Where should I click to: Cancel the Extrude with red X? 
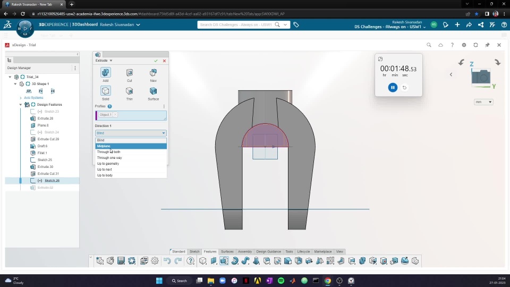click(164, 61)
